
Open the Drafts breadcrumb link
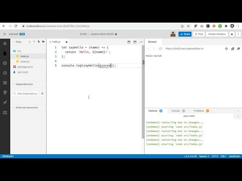(x=84, y=34)
